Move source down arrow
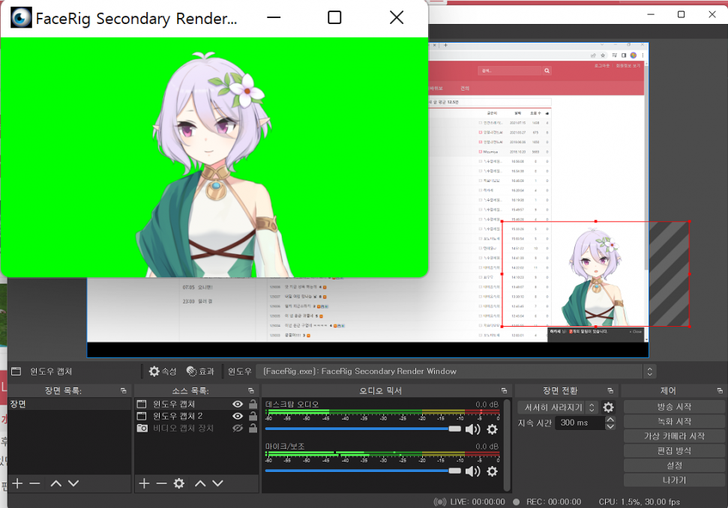This screenshot has width=728, height=508. (x=217, y=483)
